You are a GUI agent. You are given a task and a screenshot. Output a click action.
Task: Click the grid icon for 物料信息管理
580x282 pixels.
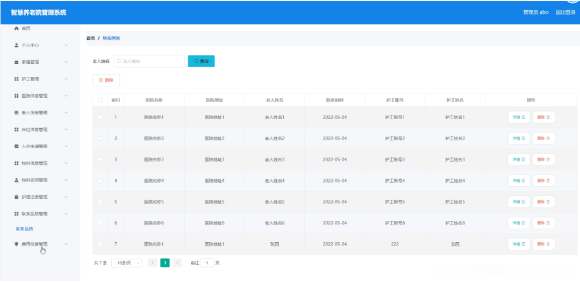point(16,163)
